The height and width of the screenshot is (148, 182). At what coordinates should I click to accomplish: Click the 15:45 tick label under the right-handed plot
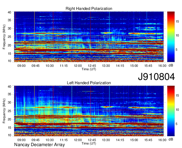(x=148, y=66)
